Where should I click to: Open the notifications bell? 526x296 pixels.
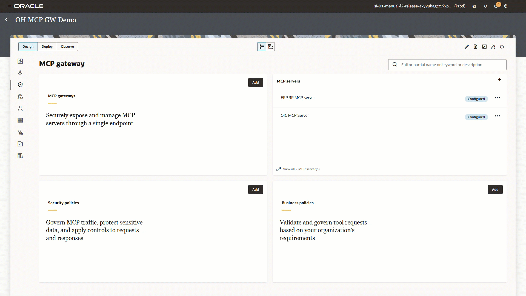tap(485, 6)
